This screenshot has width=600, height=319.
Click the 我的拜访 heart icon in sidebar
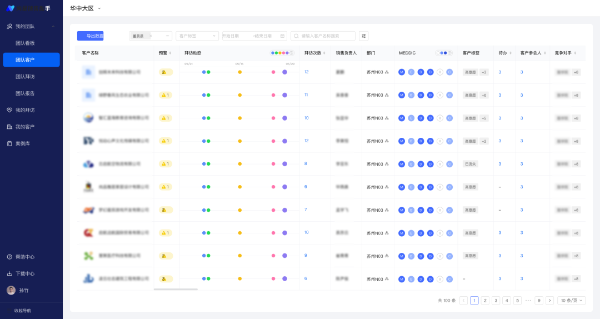coord(9,110)
